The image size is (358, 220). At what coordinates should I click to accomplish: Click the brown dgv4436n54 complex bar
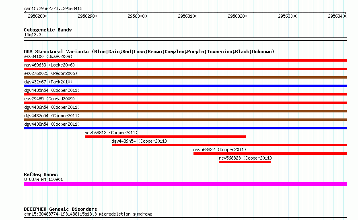[185, 111]
